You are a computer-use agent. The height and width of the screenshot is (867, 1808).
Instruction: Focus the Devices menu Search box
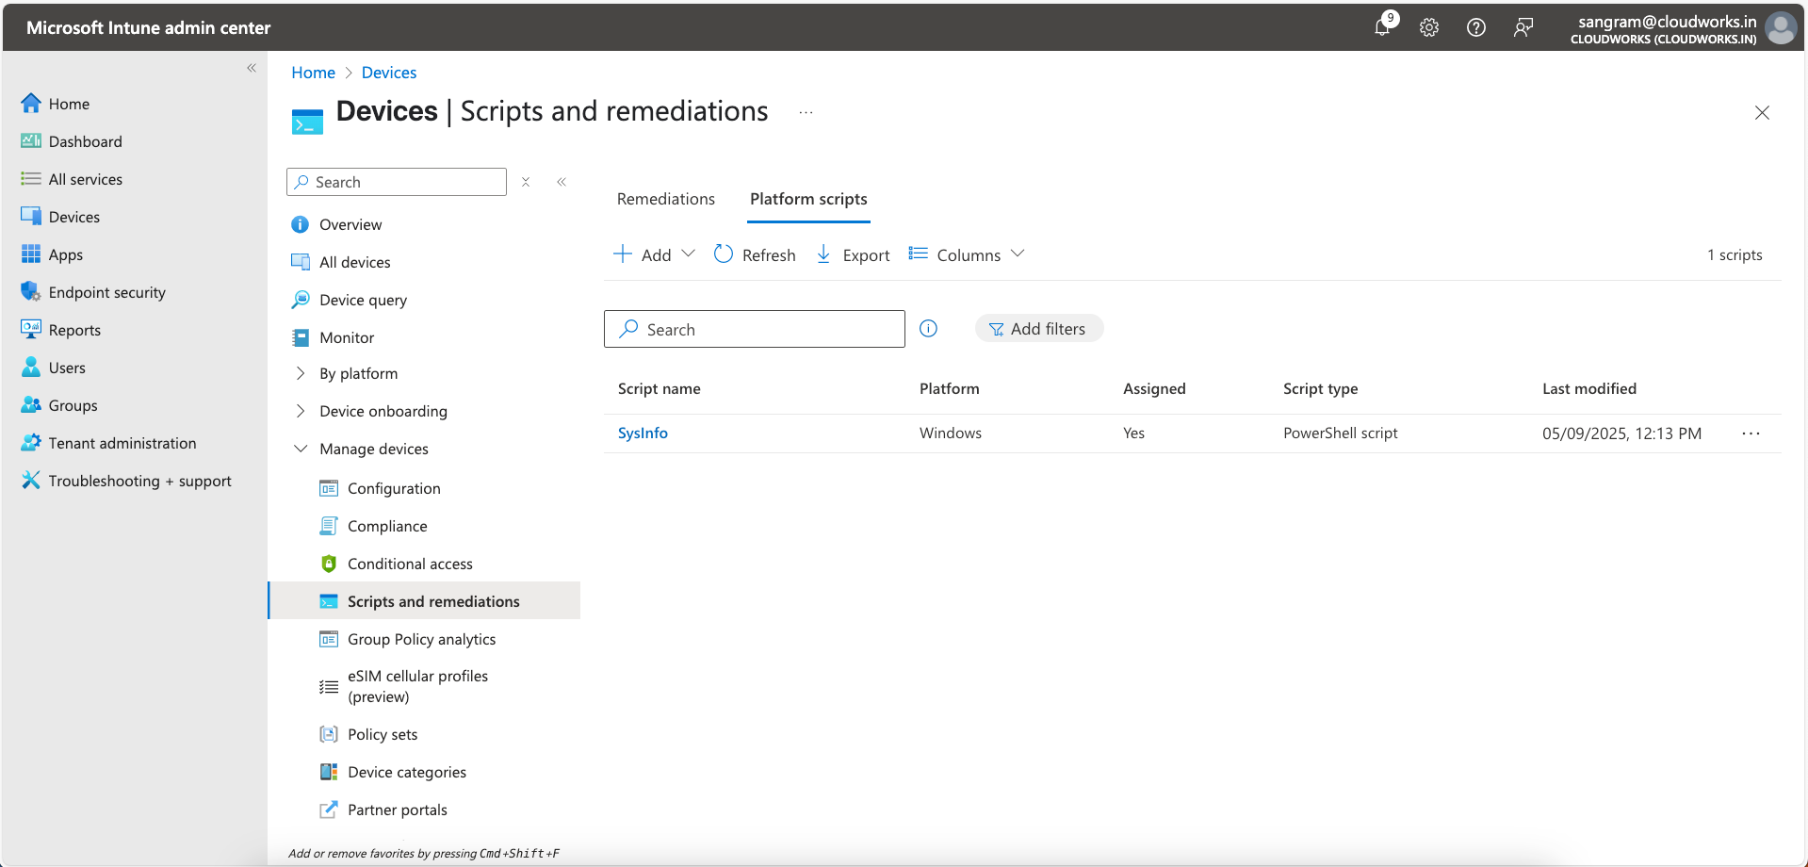(x=397, y=182)
